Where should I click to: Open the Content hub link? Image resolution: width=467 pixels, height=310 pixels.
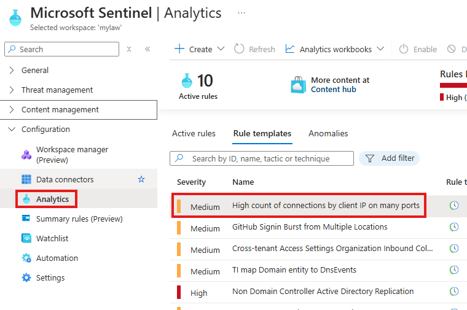[x=334, y=90]
